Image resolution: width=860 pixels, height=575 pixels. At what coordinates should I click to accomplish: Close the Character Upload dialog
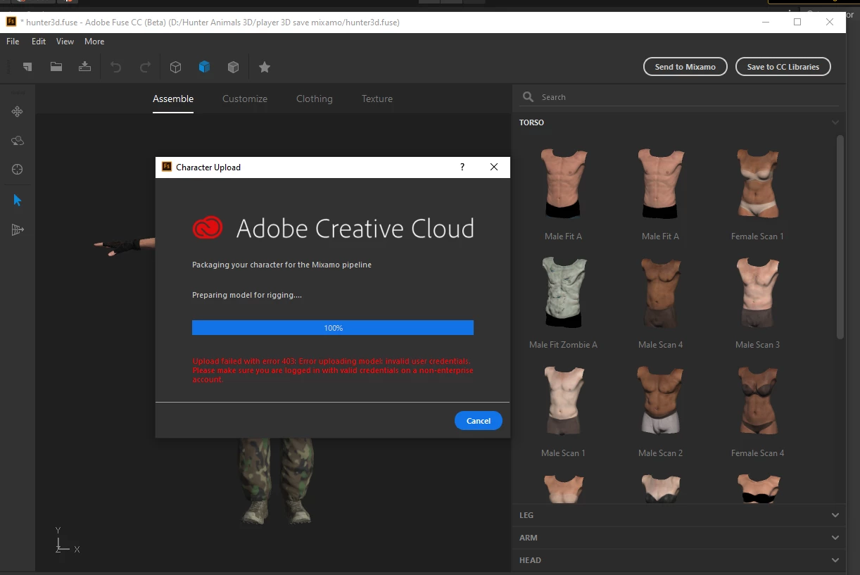(x=494, y=167)
